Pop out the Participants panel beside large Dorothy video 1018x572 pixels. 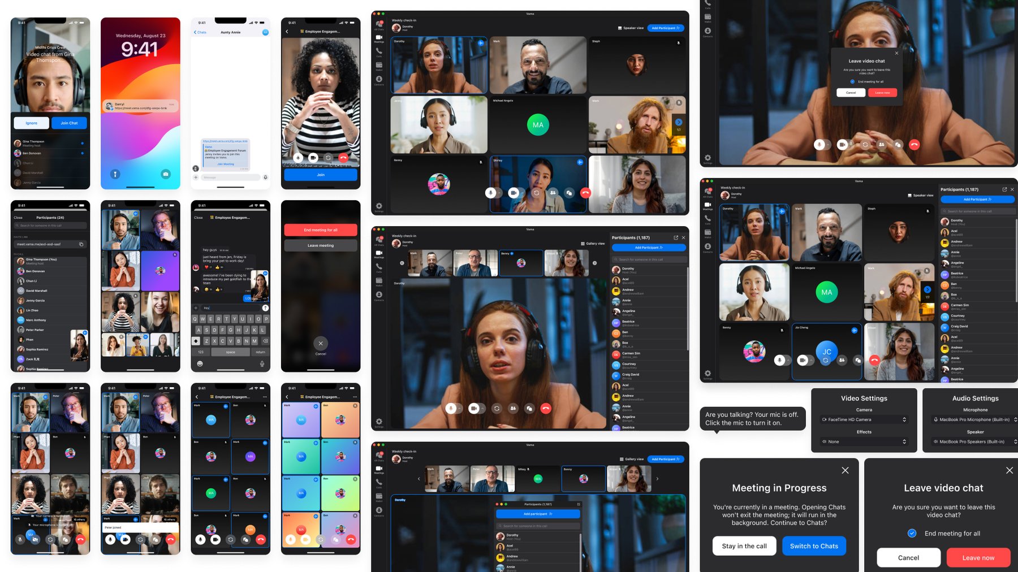click(676, 238)
